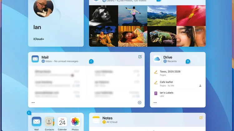Screen dimensions: 234x131
Task: Click the All iCloud folder icon in Notes
Action: coord(104,122)
